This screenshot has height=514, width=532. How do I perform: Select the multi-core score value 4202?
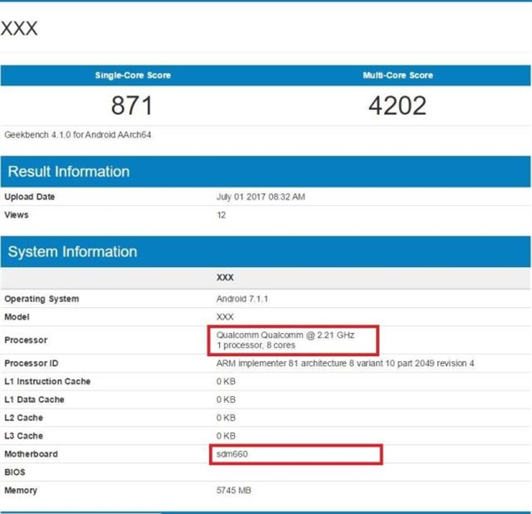pyautogui.click(x=398, y=107)
